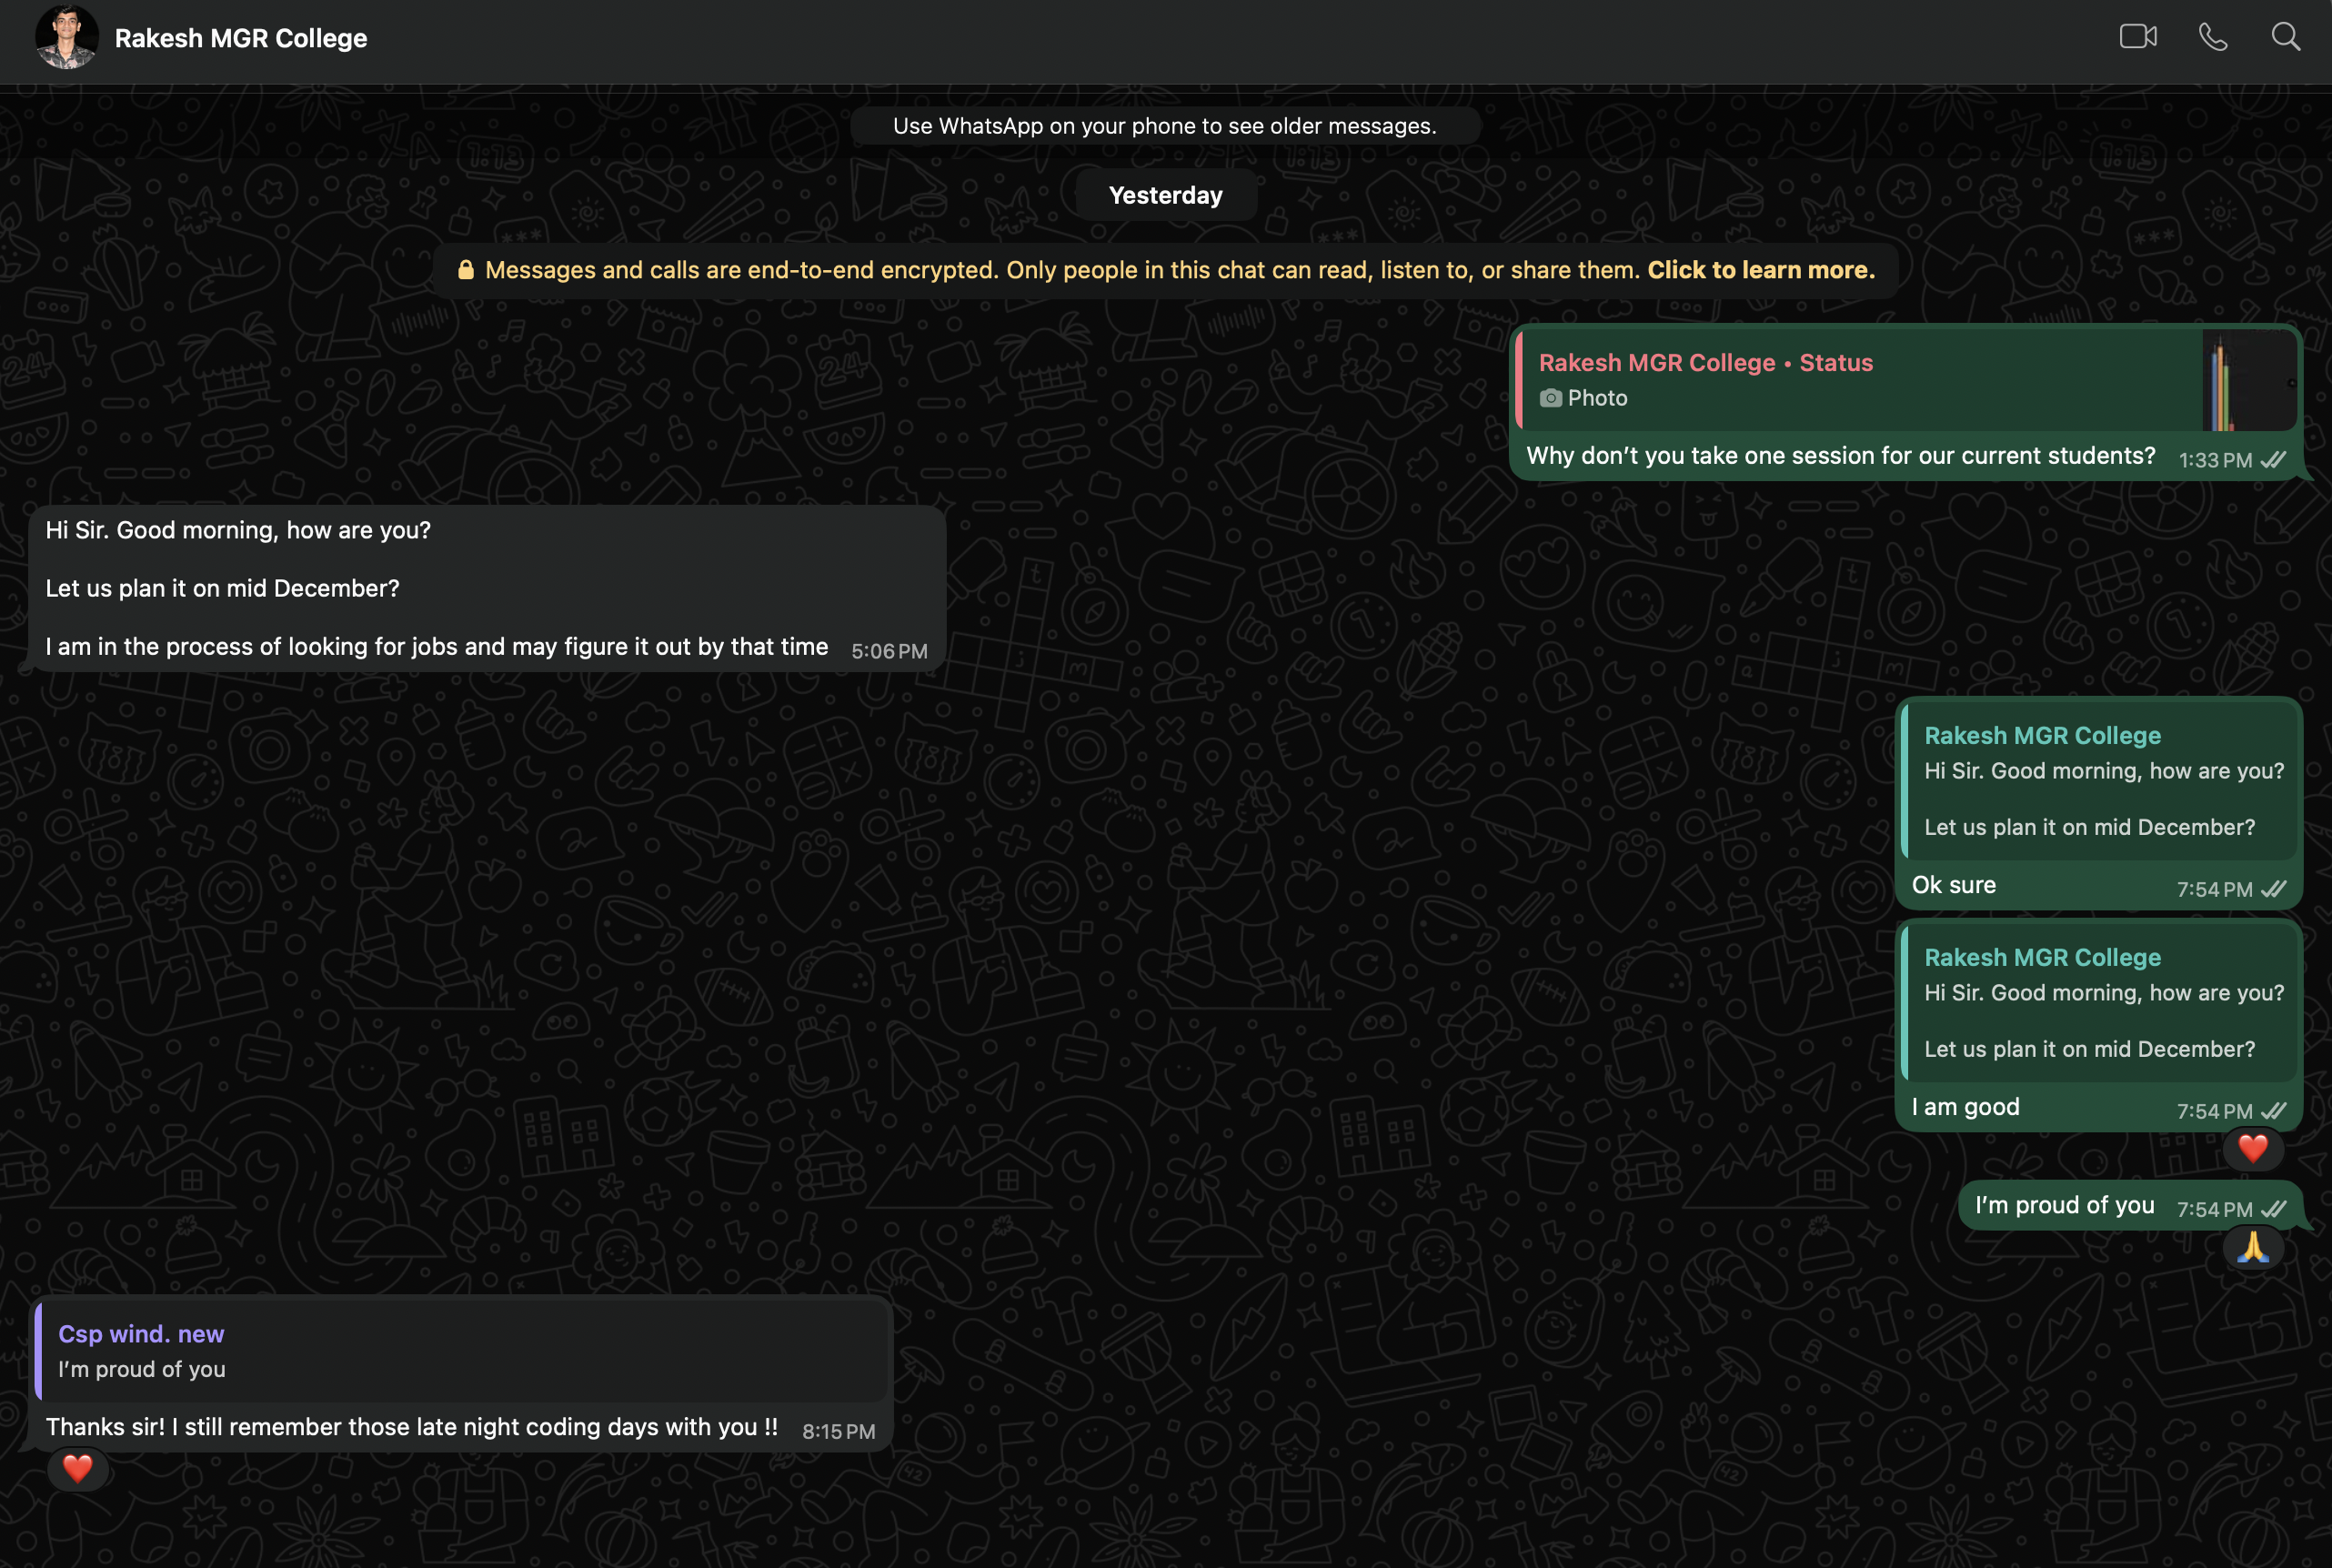The height and width of the screenshot is (1568, 2332).
Task: Click lock icon in encryption notice
Action: pyautogui.click(x=466, y=270)
